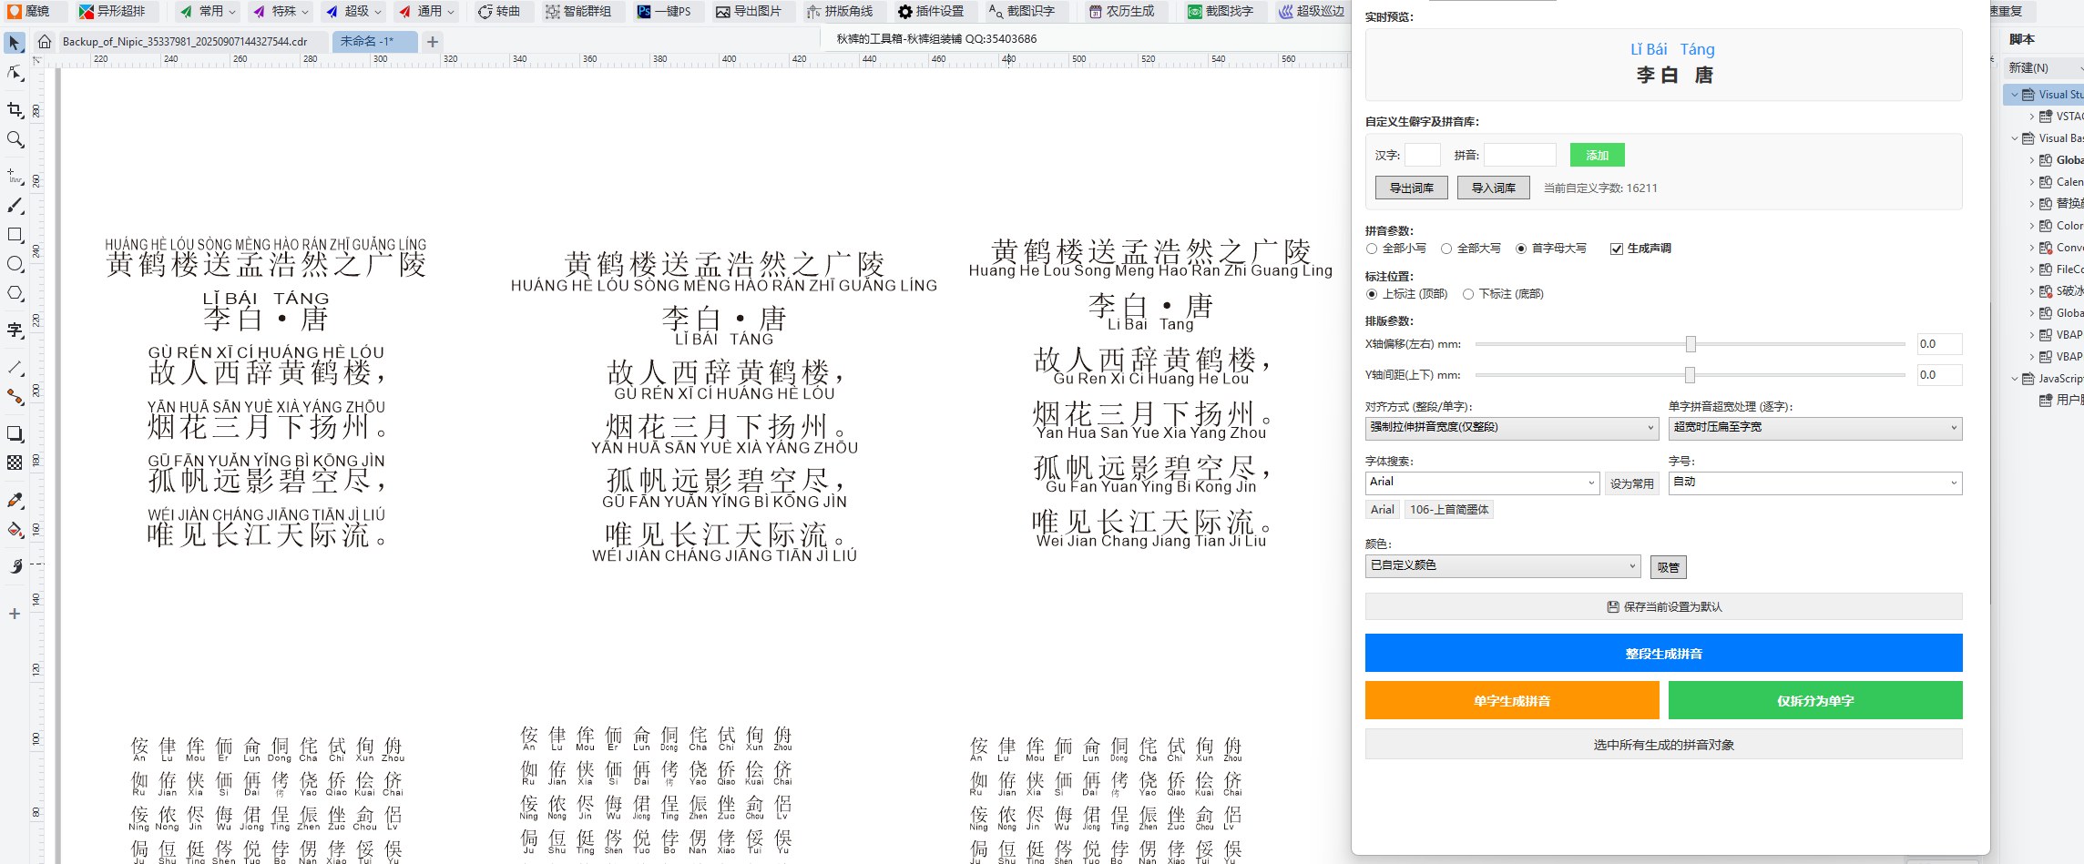Image resolution: width=2084 pixels, height=864 pixels.
Task: Open the home welcome screen icon
Action: click(x=44, y=41)
